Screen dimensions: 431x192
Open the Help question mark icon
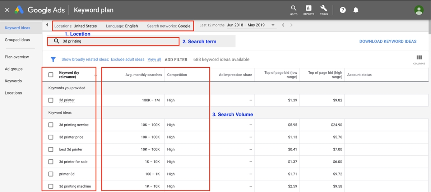pyautogui.click(x=343, y=10)
